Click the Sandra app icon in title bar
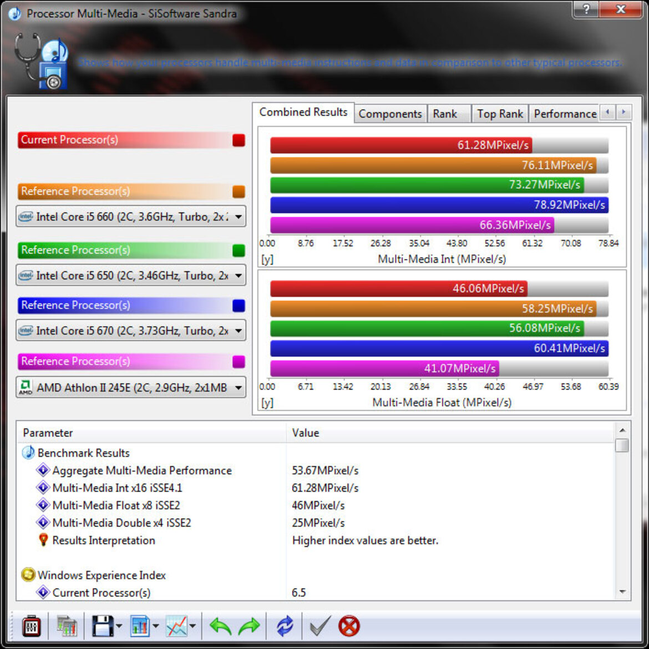The width and height of the screenshot is (649, 649). tap(15, 14)
